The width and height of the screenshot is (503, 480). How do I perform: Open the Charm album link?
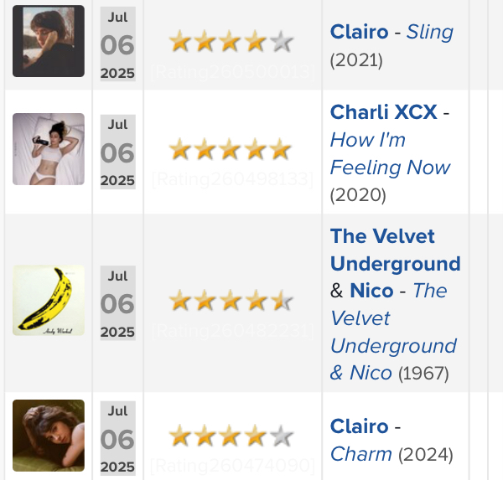point(361,454)
